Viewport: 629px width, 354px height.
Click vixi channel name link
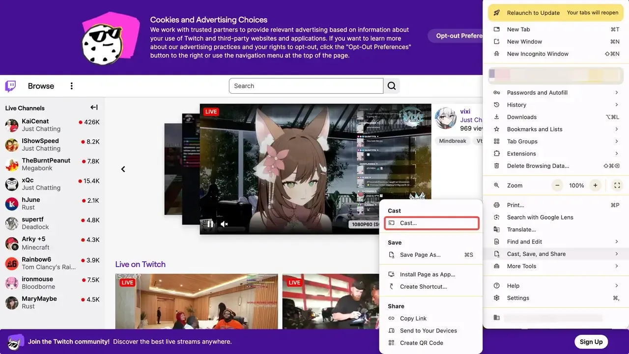click(x=465, y=111)
